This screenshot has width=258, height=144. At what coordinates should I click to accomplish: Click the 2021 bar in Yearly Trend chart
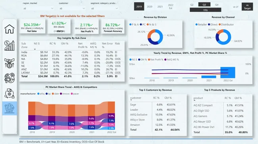(x=209, y=77)
